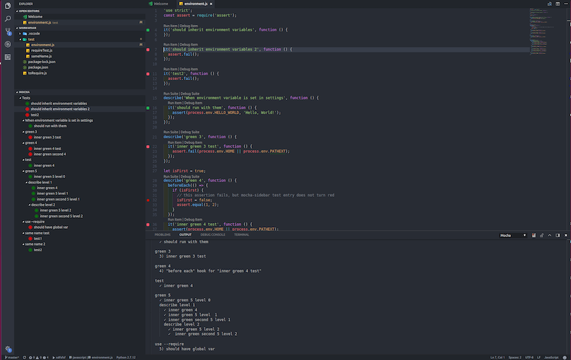
Task: Switch to the Problems panel tab
Action: click(x=162, y=235)
